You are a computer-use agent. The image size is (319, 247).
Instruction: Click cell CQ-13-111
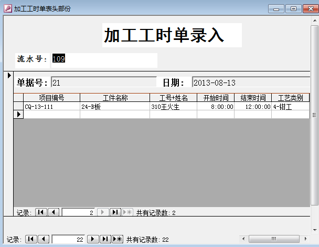[51, 106]
